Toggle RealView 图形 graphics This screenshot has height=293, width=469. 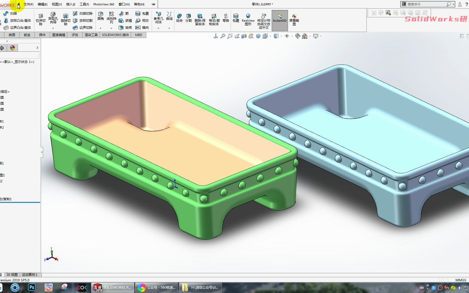[x=248, y=19]
